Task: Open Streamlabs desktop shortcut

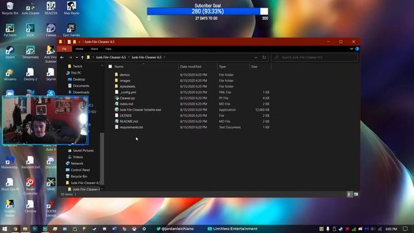Action: [x=30, y=52]
